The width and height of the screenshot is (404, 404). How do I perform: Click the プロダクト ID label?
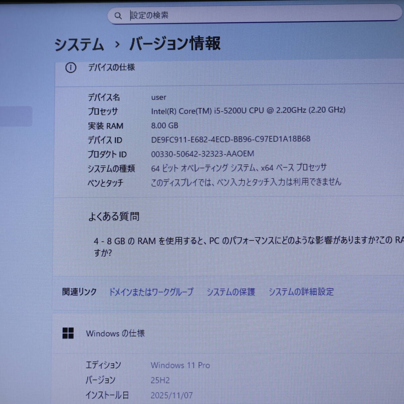coord(107,155)
